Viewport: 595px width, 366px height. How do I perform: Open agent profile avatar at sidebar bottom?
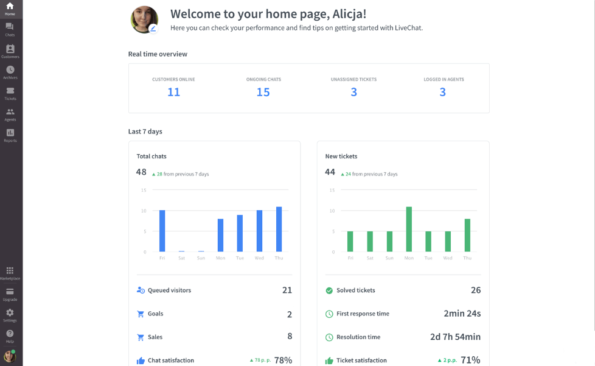[x=10, y=356]
